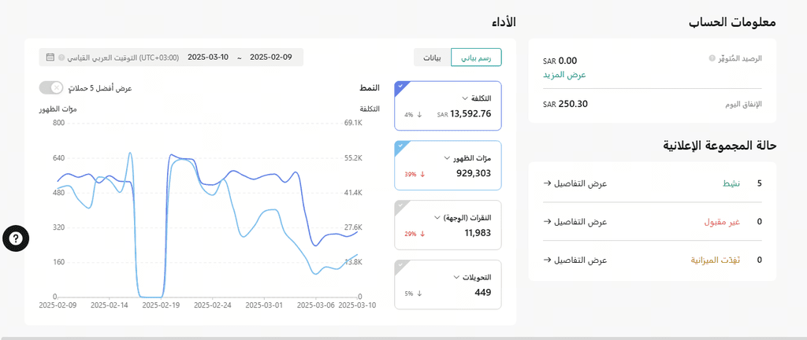Image resolution: width=807 pixels, height=340 pixels.
Task: Show available balance info icon
Action: tap(712, 58)
